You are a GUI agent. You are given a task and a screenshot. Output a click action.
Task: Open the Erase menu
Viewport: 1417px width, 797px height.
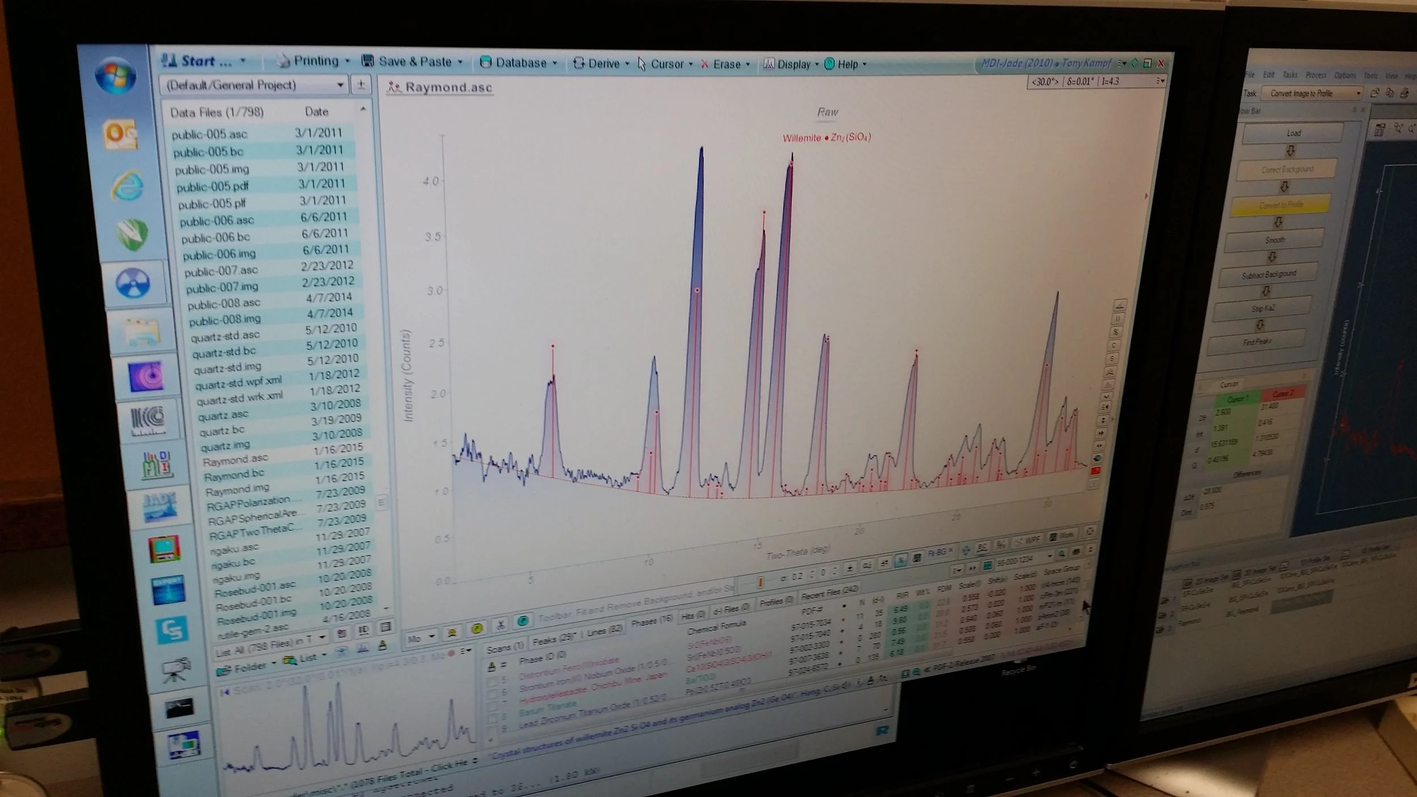725,65
